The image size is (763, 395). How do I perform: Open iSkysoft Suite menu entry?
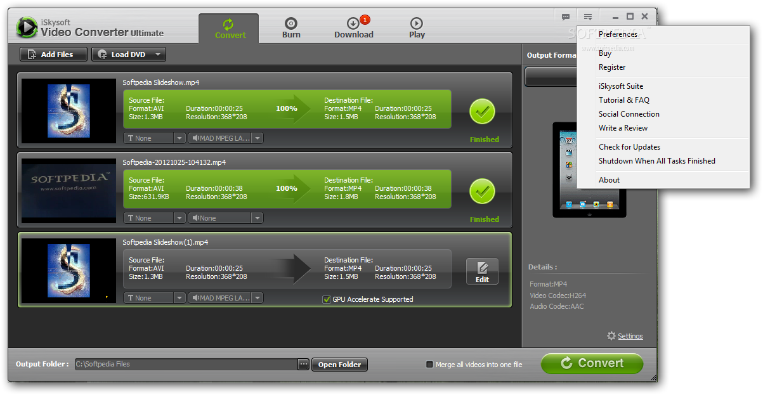click(x=621, y=86)
